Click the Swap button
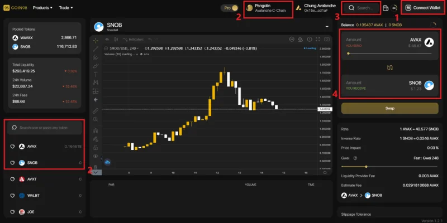 pos(389,108)
